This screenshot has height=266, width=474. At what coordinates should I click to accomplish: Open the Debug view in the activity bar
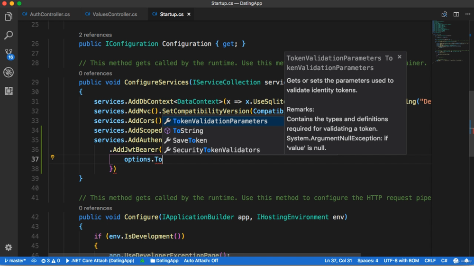[x=9, y=73]
